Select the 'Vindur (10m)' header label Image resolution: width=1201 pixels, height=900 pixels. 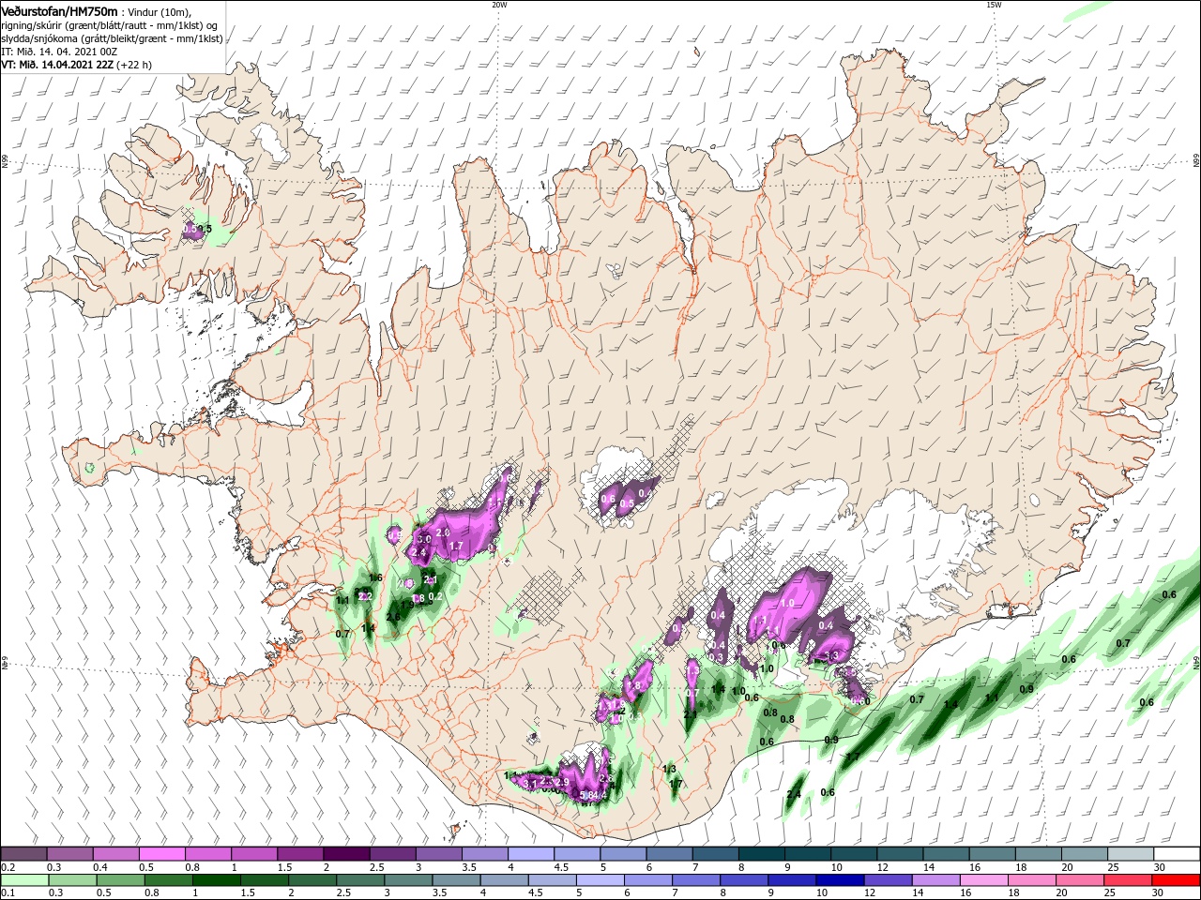[161, 11]
